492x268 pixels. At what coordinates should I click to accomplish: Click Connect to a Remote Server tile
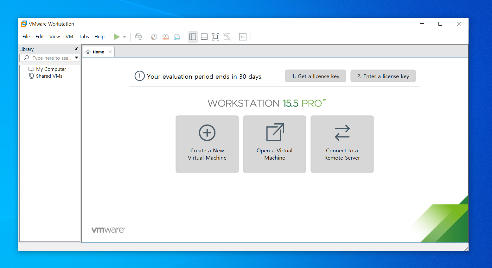342,144
